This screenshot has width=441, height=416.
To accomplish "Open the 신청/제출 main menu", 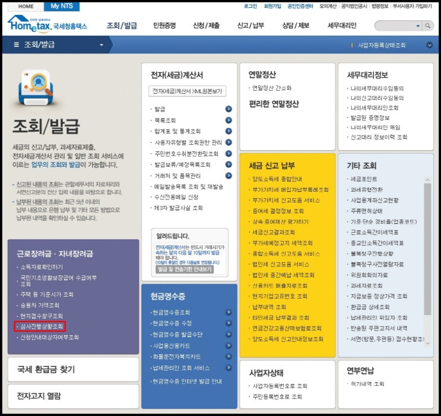I will [x=206, y=26].
